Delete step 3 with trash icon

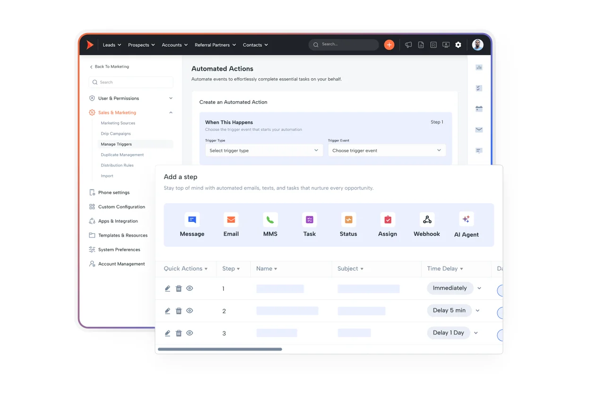[x=179, y=333]
